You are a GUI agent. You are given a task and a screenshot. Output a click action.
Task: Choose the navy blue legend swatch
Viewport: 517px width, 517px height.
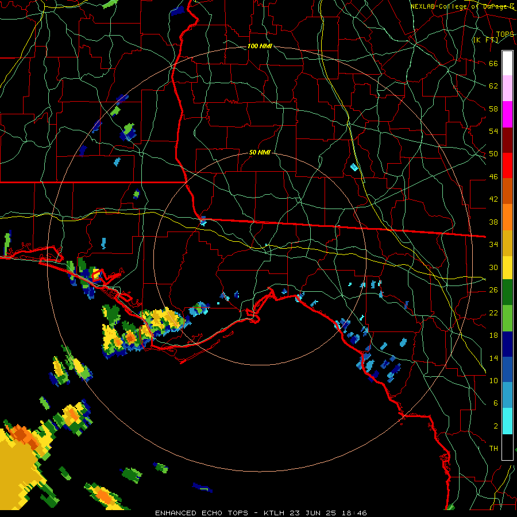507,344
